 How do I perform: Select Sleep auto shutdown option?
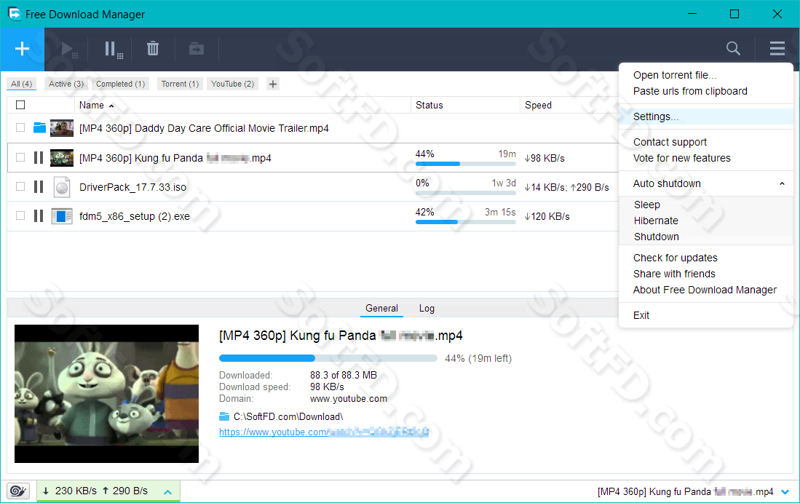coord(647,205)
